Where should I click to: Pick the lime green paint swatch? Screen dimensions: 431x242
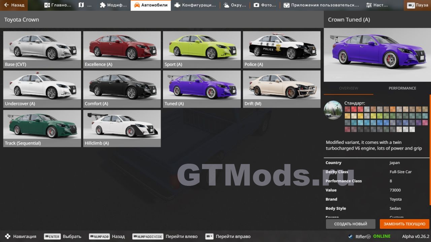click(380, 116)
